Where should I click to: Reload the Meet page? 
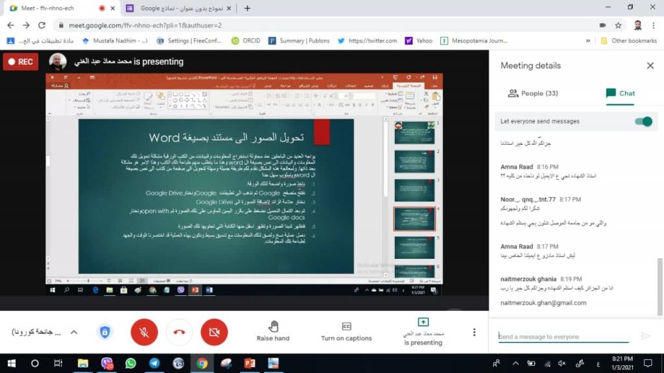click(42, 25)
